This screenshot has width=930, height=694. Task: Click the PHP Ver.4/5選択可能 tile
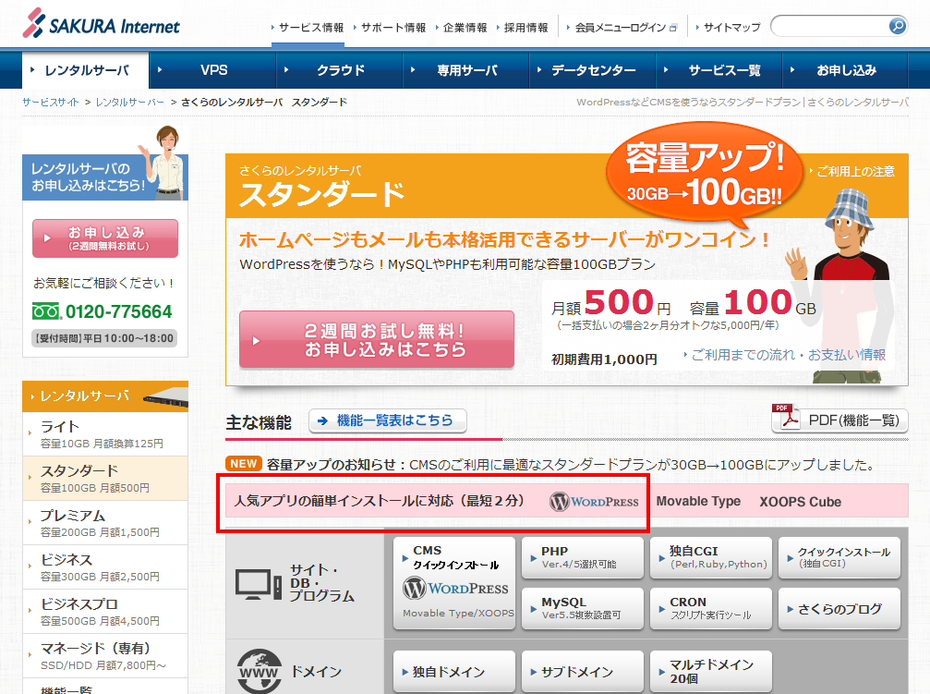click(x=583, y=557)
